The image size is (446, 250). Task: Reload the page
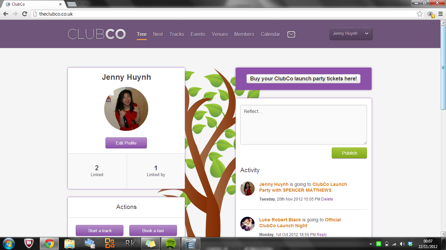coord(24,14)
